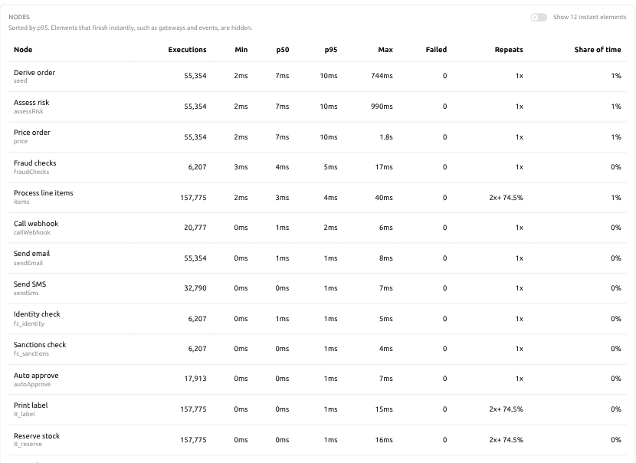Viewport: 636px width, 463px height.
Task: Open the Derive order node row
Action: tap(317, 77)
